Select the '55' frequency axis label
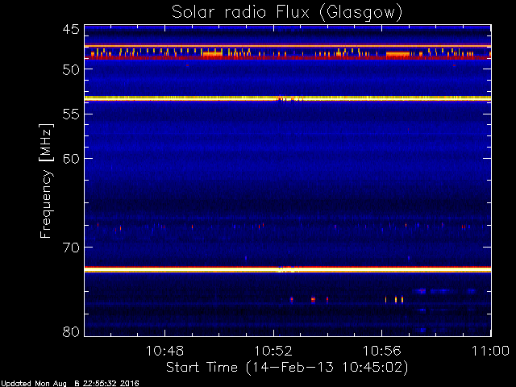 pyautogui.click(x=71, y=114)
